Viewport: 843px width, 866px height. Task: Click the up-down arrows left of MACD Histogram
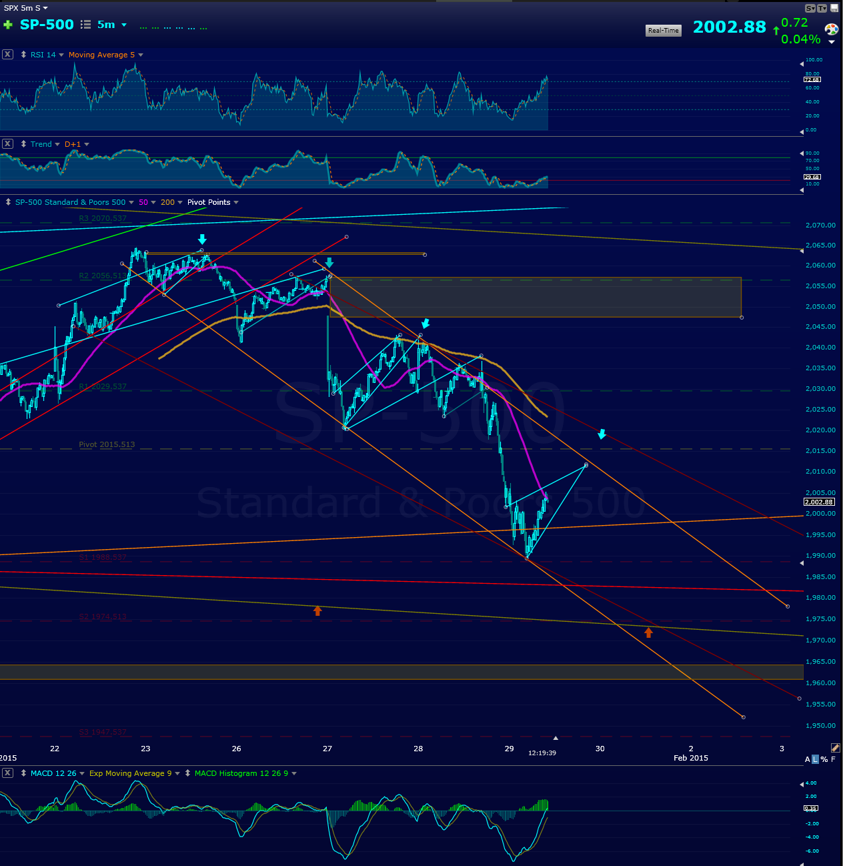188,773
